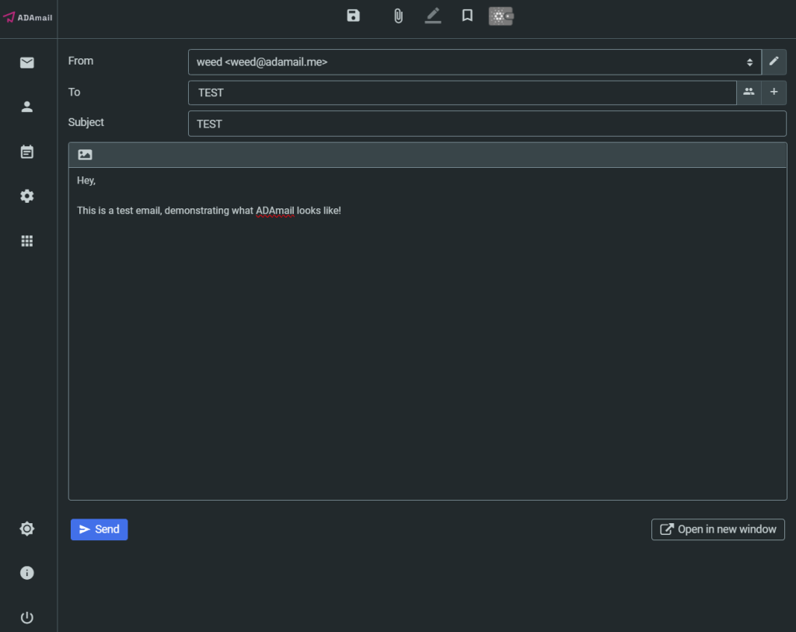Viewport: 796px width, 632px height.
Task: Send the email
Action: (x=99, y=529)
